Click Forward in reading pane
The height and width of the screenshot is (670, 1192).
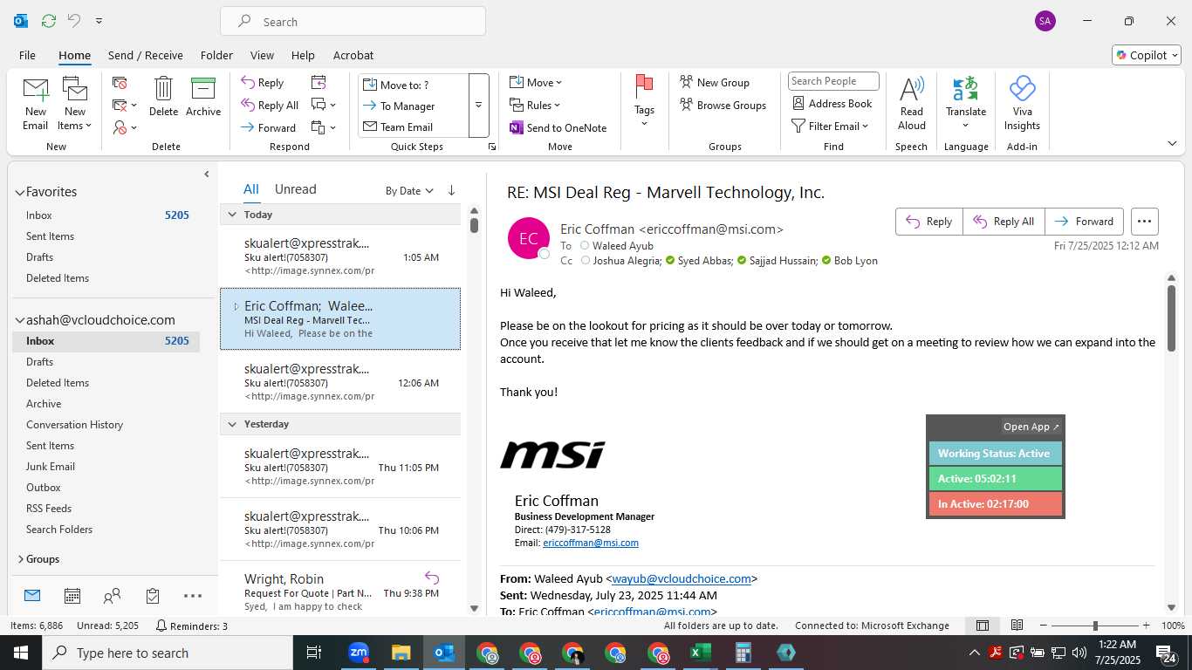point(1085,222)
